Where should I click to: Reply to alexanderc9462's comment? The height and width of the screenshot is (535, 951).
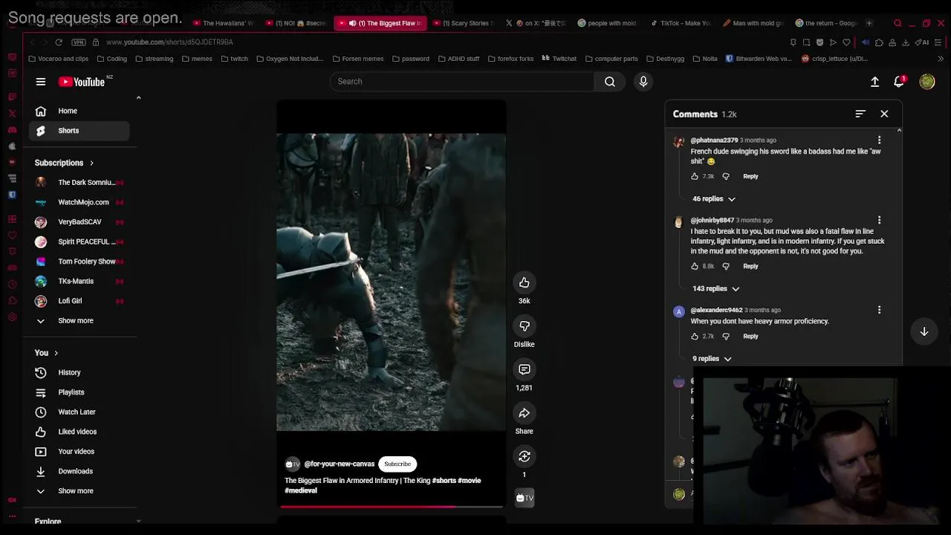coord(750,337)
